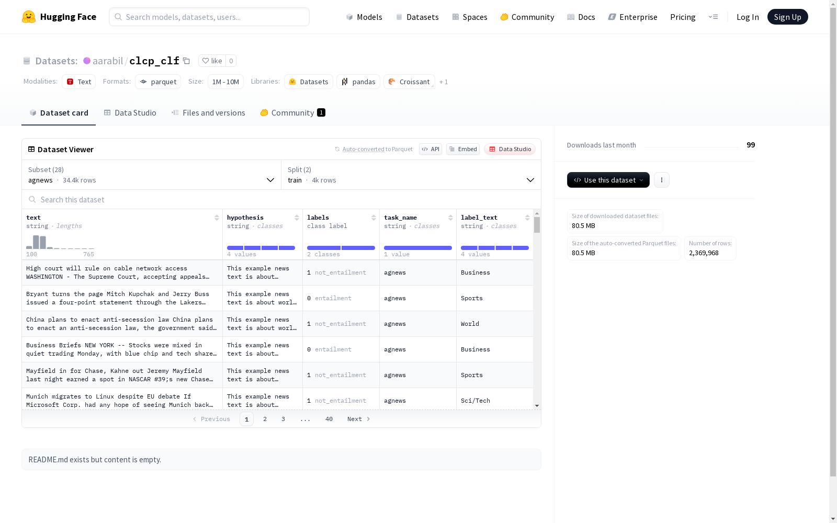
Task: Open Docs in the top navigation
Action: tap(581, 17)
